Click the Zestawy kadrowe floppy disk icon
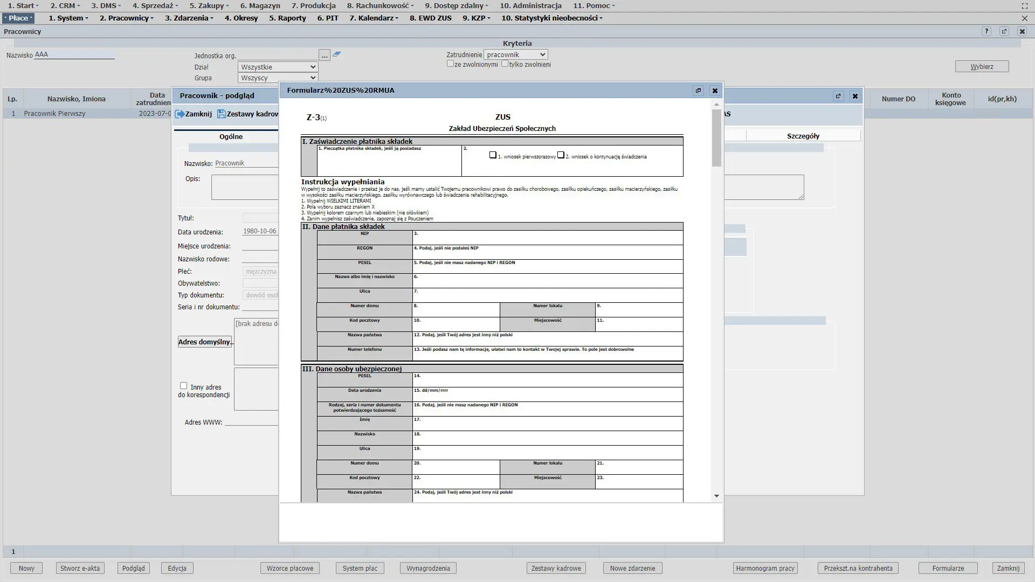The image size is (1035, 582). pyautogui.click(x=221, y=114)
